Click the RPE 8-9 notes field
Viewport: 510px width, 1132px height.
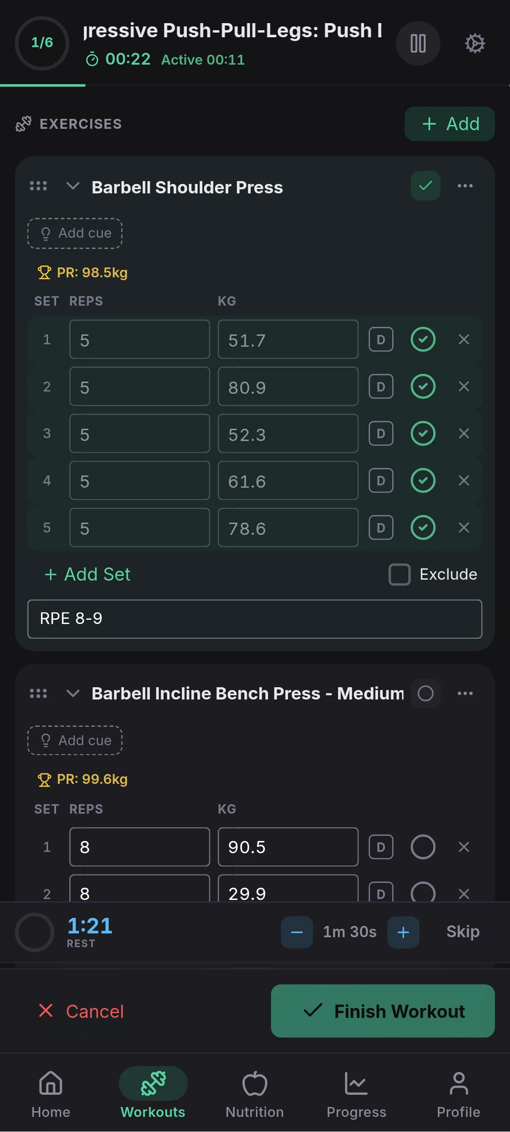255,619
